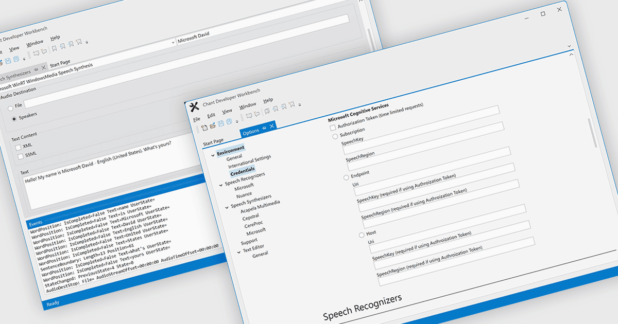618x324 pixels.
Task: Switch to Start Page tab in back window
Action: coord(60,64)
